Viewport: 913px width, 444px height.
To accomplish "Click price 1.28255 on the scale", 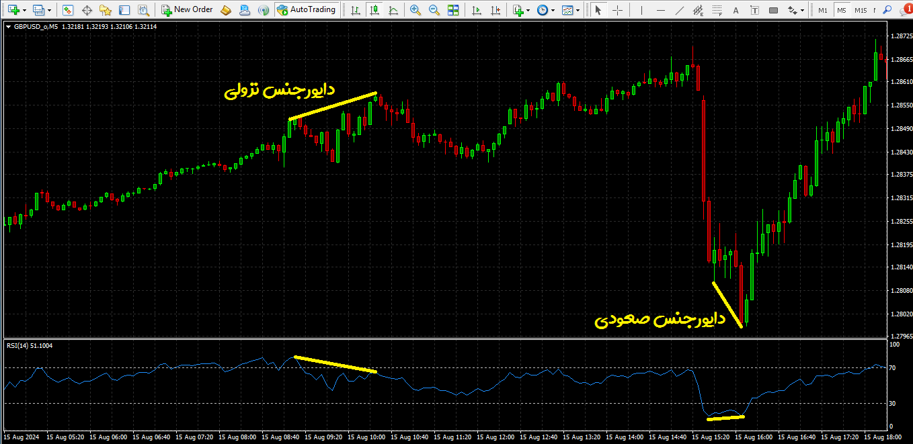I will [x=901, y=221].
